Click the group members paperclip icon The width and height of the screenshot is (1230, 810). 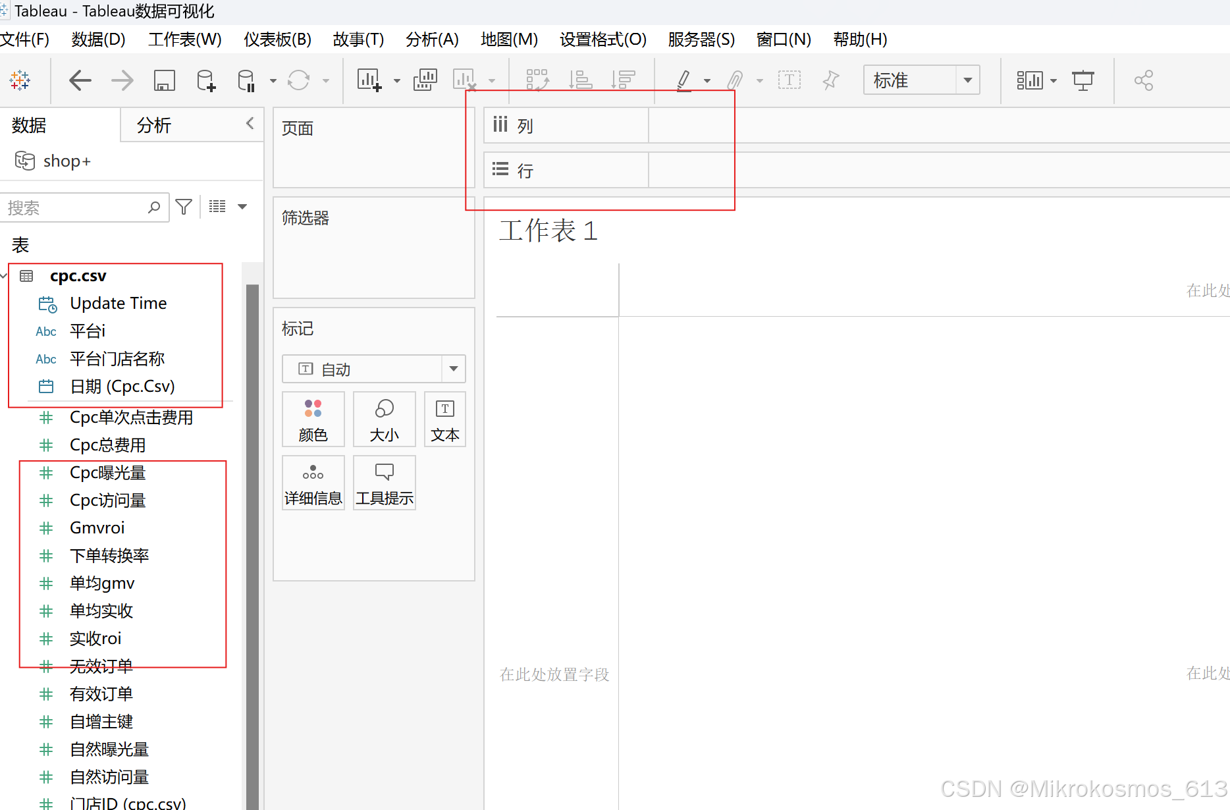(735, 80)
